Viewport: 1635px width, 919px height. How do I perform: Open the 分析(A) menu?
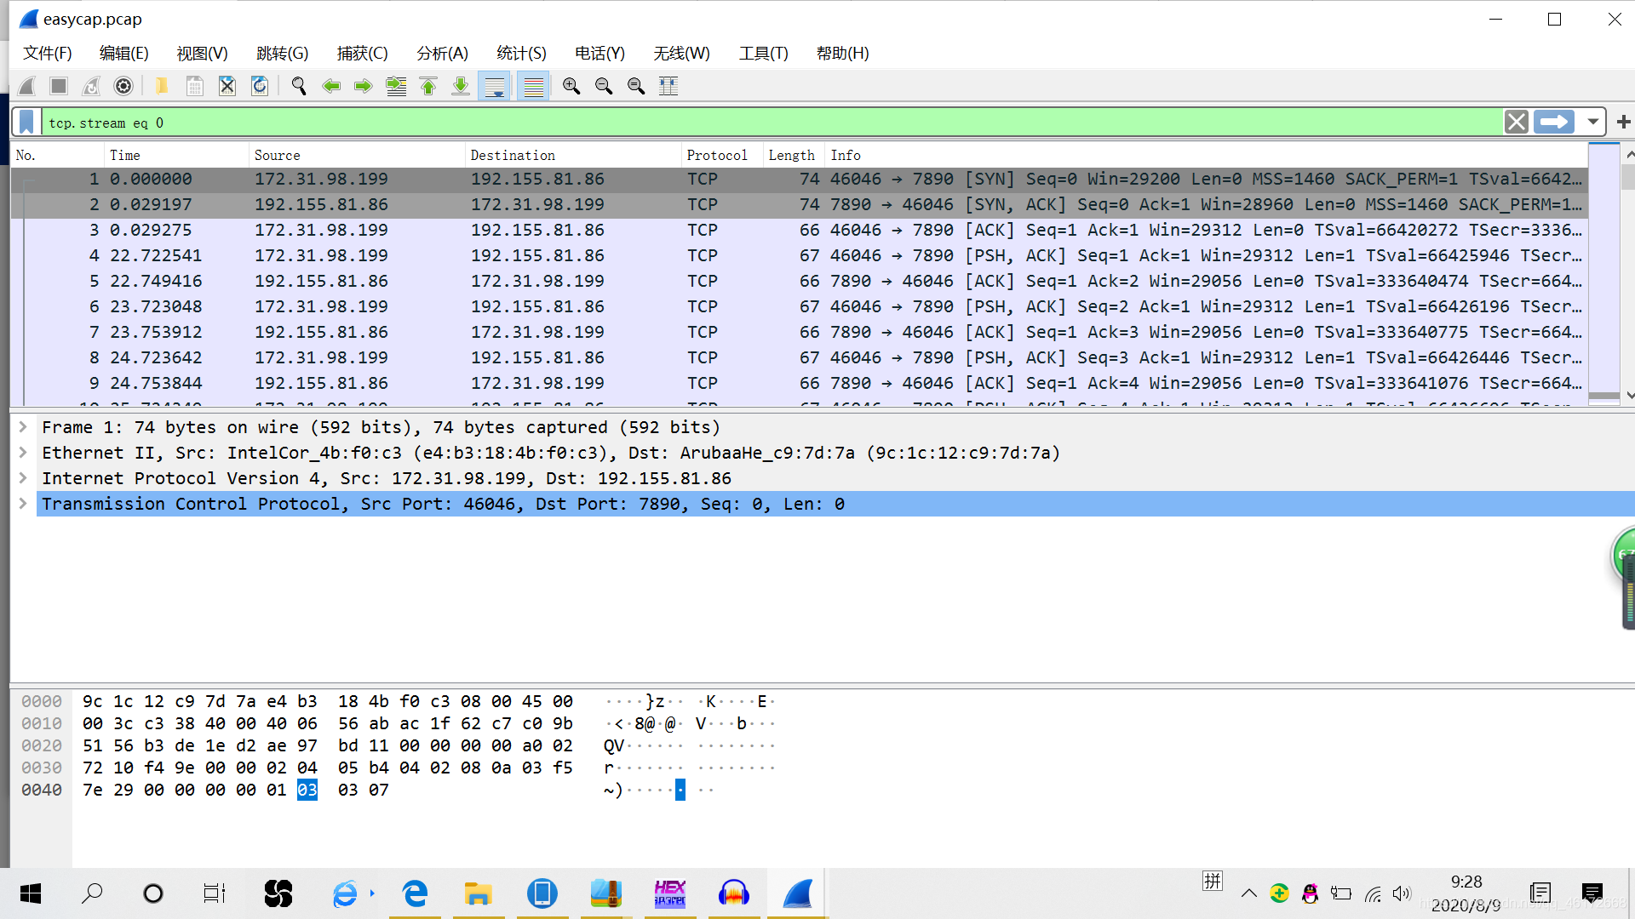[x=443, y=53]
